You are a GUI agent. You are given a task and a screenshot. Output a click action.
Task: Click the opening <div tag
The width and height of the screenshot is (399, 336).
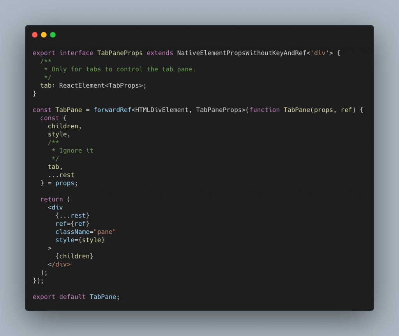pos(55,207)
